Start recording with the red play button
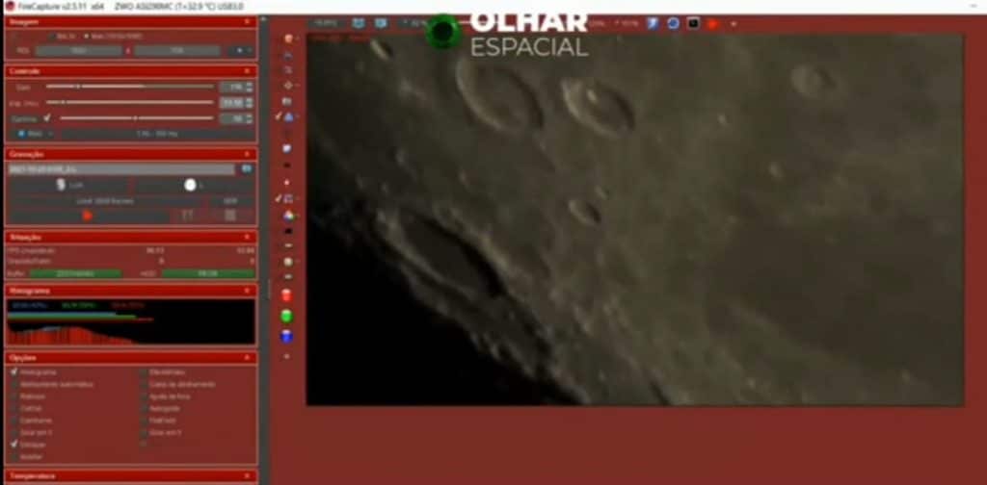The image size is (987, 485). pyautogui.click(x=88, y=216)
